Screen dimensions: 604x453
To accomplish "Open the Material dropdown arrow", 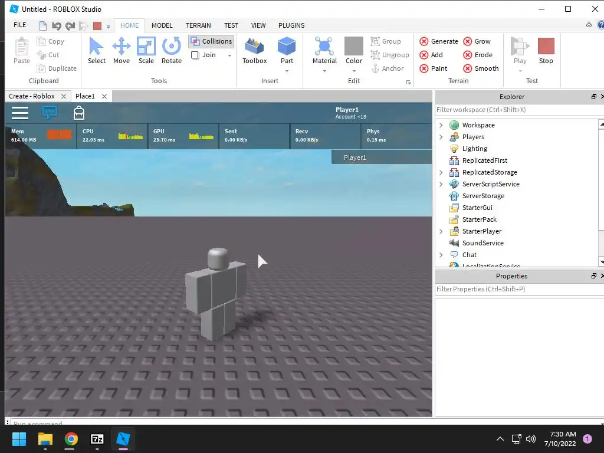I will pyautogui.click(x=324, y=71).
